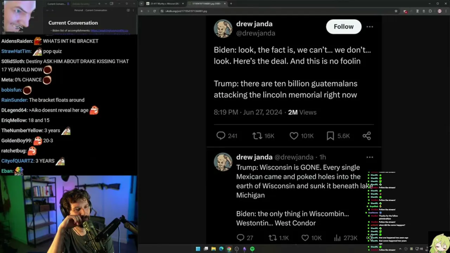Click the browser address bar URL
This screenshot has height=253, width=450.
click(x=186, y=11)
